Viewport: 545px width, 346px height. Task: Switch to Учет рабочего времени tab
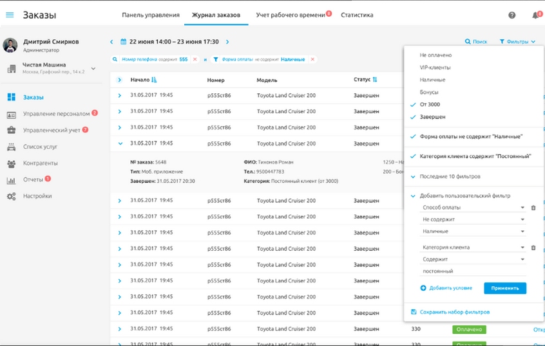coord(291,15)
